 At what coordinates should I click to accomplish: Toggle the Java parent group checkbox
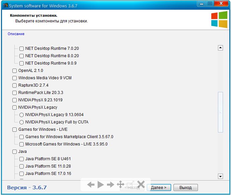coord(15,152)
